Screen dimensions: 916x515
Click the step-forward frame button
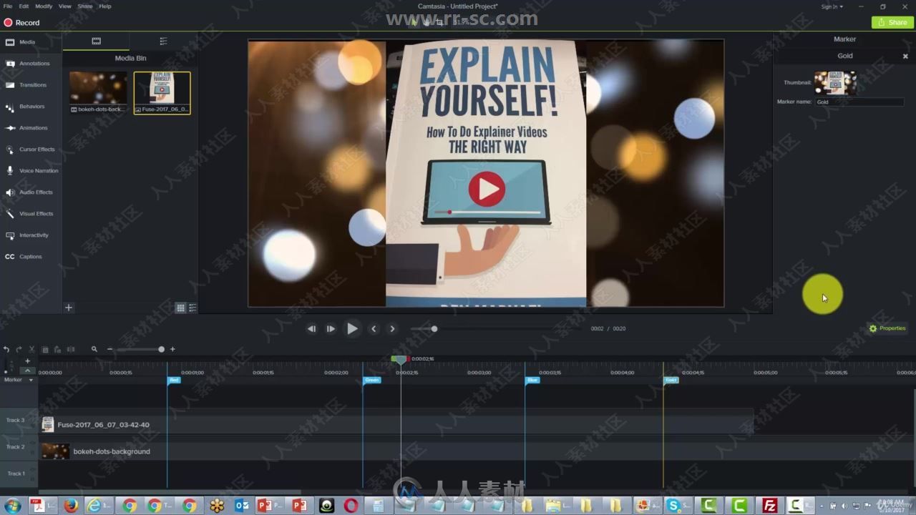coord(331,329)
